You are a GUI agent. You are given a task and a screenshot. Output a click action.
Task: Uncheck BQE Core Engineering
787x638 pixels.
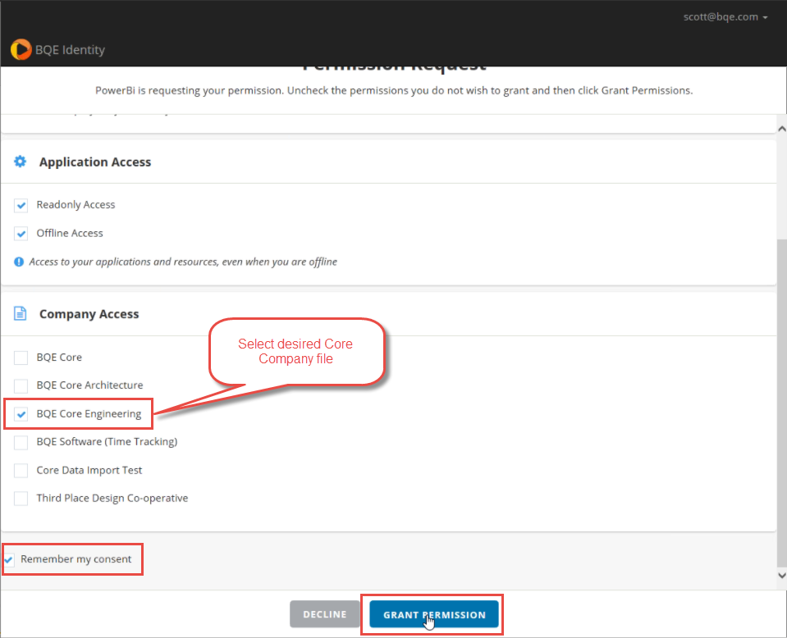pos(21,413)
